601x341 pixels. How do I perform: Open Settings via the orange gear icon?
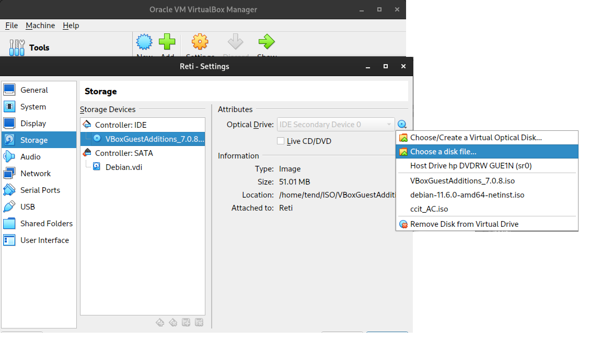(200, 42)
